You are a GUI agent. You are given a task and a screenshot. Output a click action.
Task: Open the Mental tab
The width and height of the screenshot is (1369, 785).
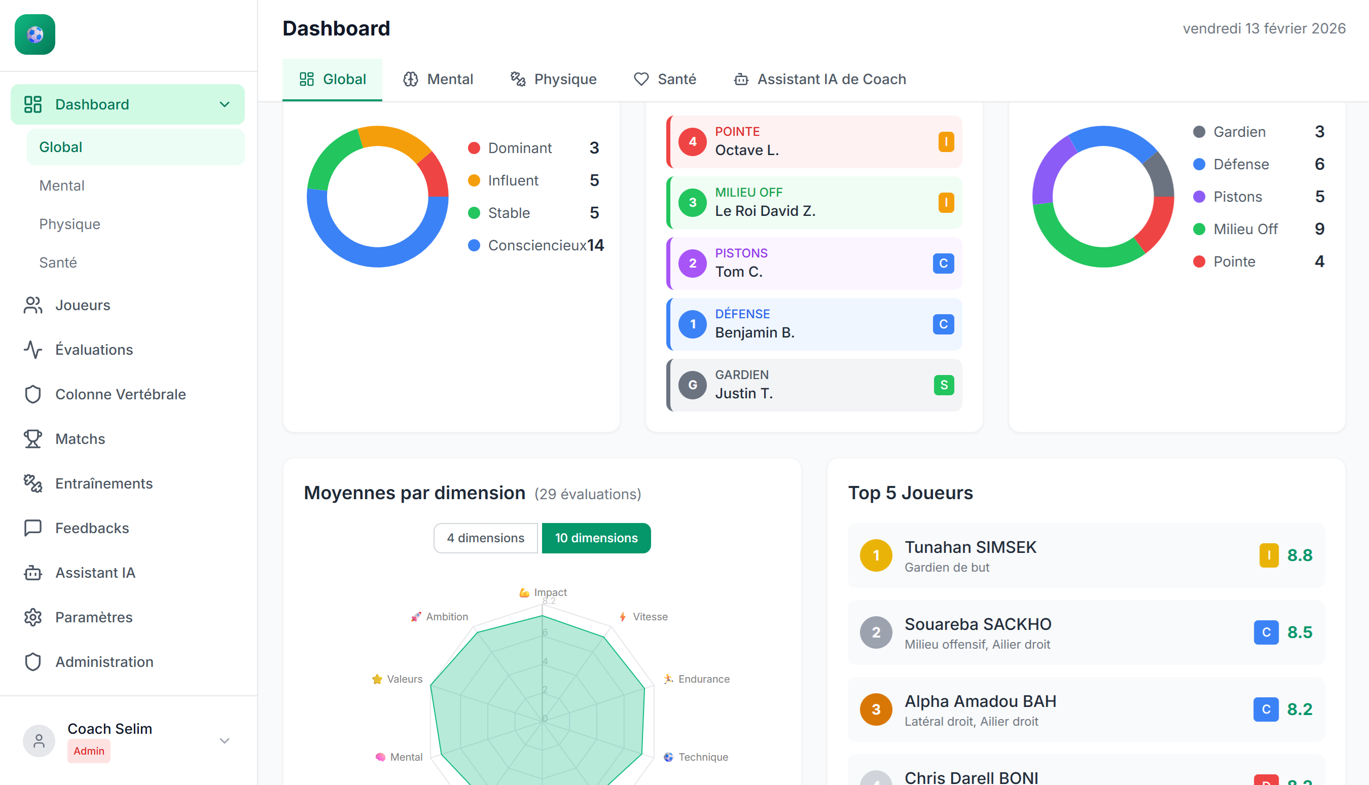[x=438, y=79]
